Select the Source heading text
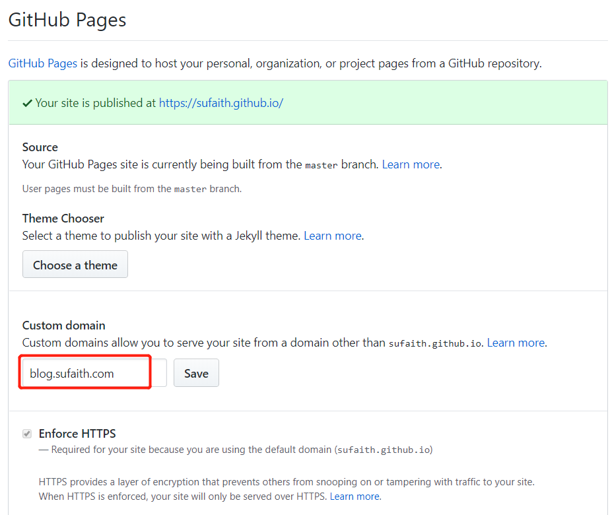Screen dimensions: 610x515 [x=40, y=147]
